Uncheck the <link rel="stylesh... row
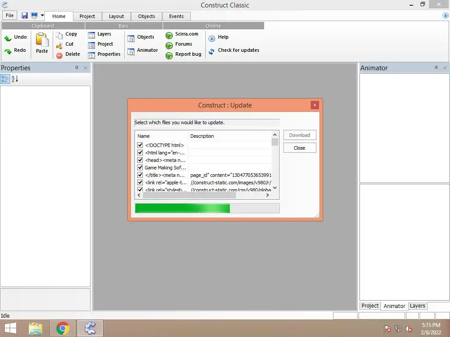 (x=140, y=190)
